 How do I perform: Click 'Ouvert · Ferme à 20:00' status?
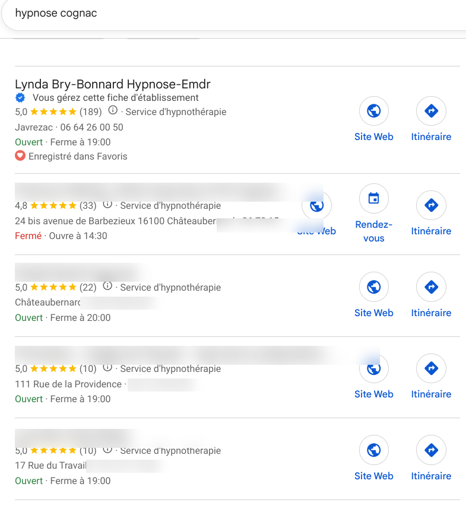[x=63, y=318]
